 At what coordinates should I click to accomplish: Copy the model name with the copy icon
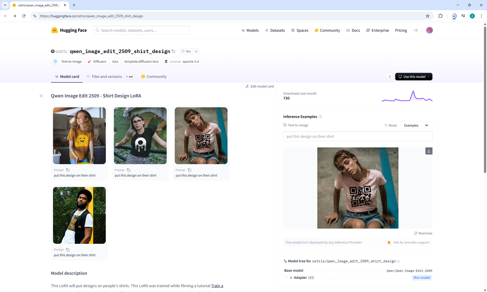173,51
